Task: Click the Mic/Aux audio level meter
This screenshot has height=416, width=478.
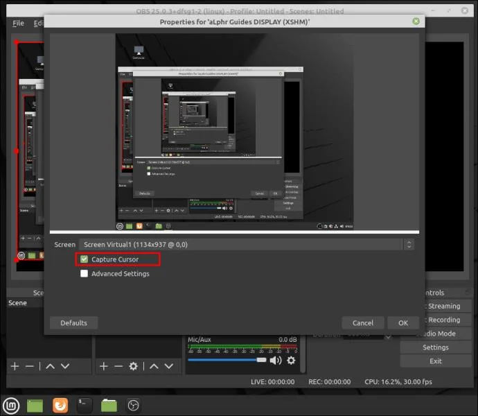Action: 242,347
